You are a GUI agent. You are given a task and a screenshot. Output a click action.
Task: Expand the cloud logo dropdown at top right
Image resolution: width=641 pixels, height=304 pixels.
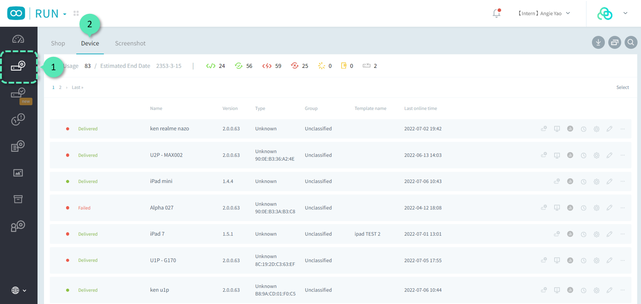(625, 13)
